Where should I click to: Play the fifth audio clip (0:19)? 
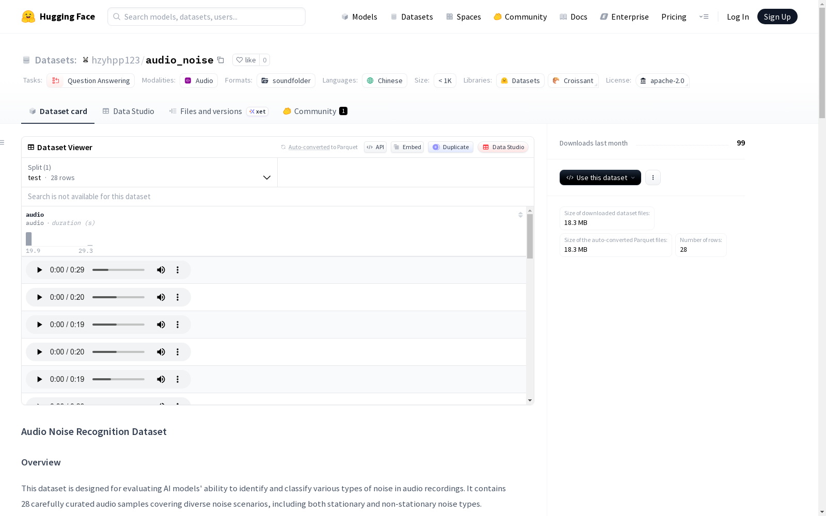(39, 379)
